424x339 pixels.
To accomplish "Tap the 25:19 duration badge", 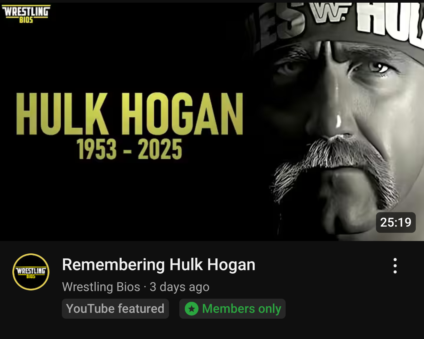I will click(x=396, y=222).
